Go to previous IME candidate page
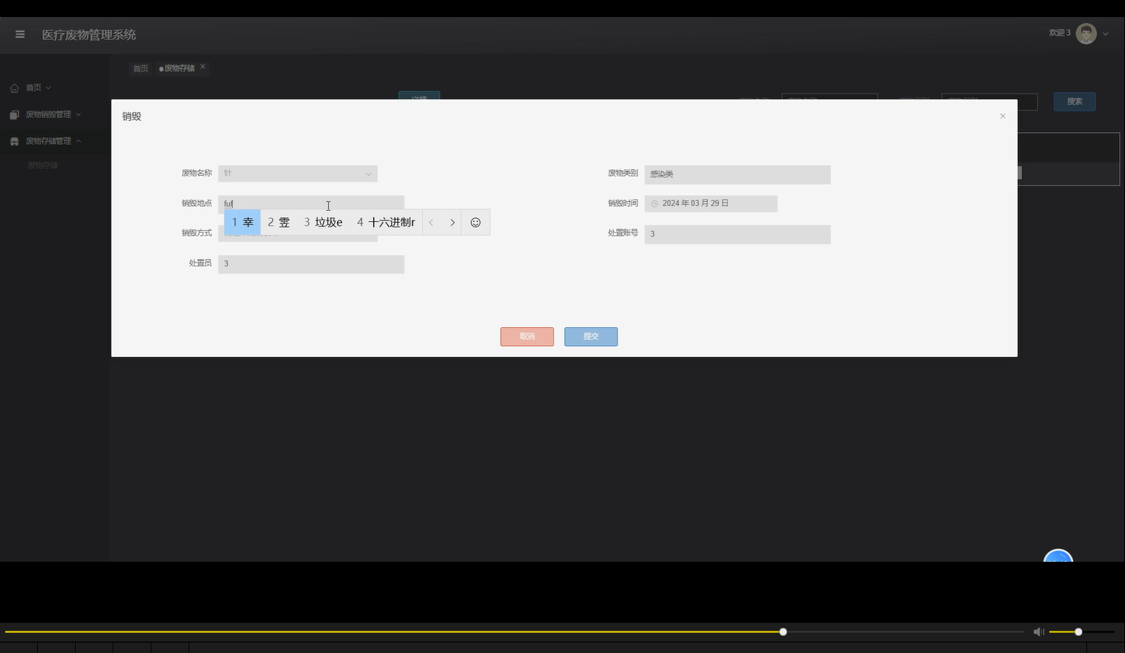Screen dimensions: 1125x653 [431, 222]
